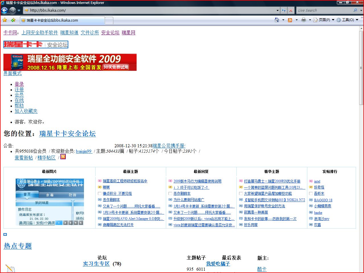This screenshot has height=273, width=364.
Task: Refresh the page with the refresh icon
Action: [284, 11]
